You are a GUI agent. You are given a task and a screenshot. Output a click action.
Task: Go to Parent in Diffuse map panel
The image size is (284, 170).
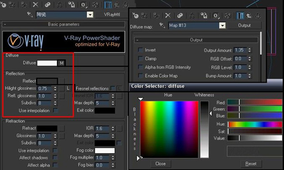pyautogui.click(x=248, y=16)
